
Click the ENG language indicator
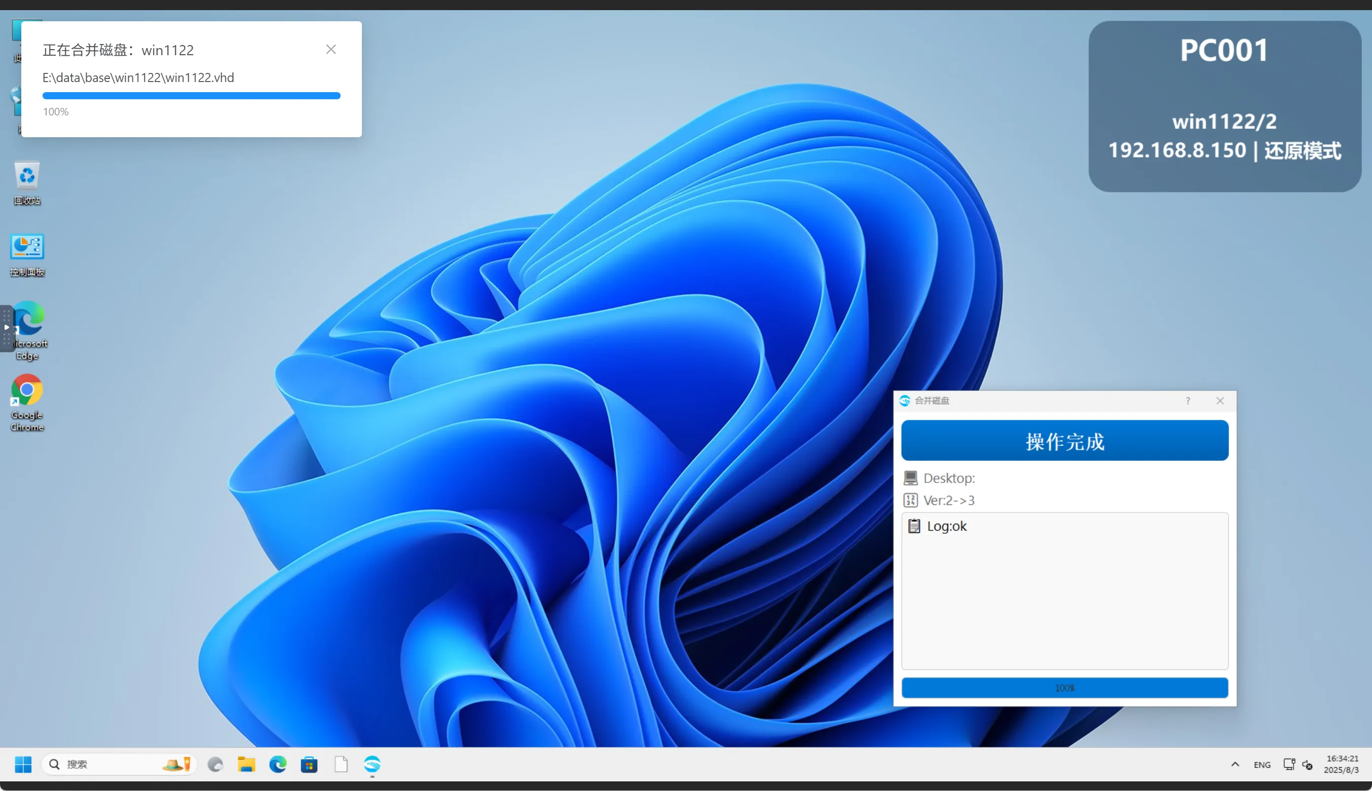[1262, 765]
